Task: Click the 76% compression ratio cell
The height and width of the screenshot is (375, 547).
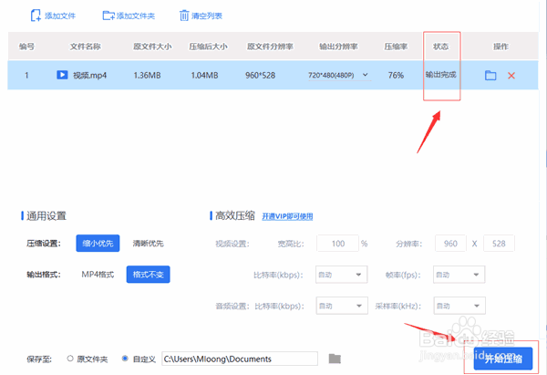Action: (396, 75)
